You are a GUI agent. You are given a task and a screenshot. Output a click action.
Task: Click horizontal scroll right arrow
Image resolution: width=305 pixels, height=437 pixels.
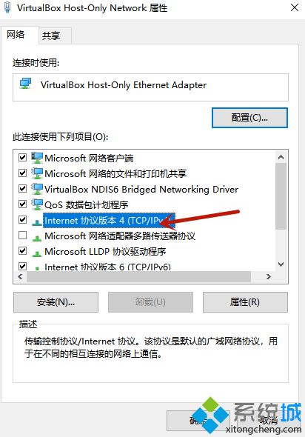(268, 277)
